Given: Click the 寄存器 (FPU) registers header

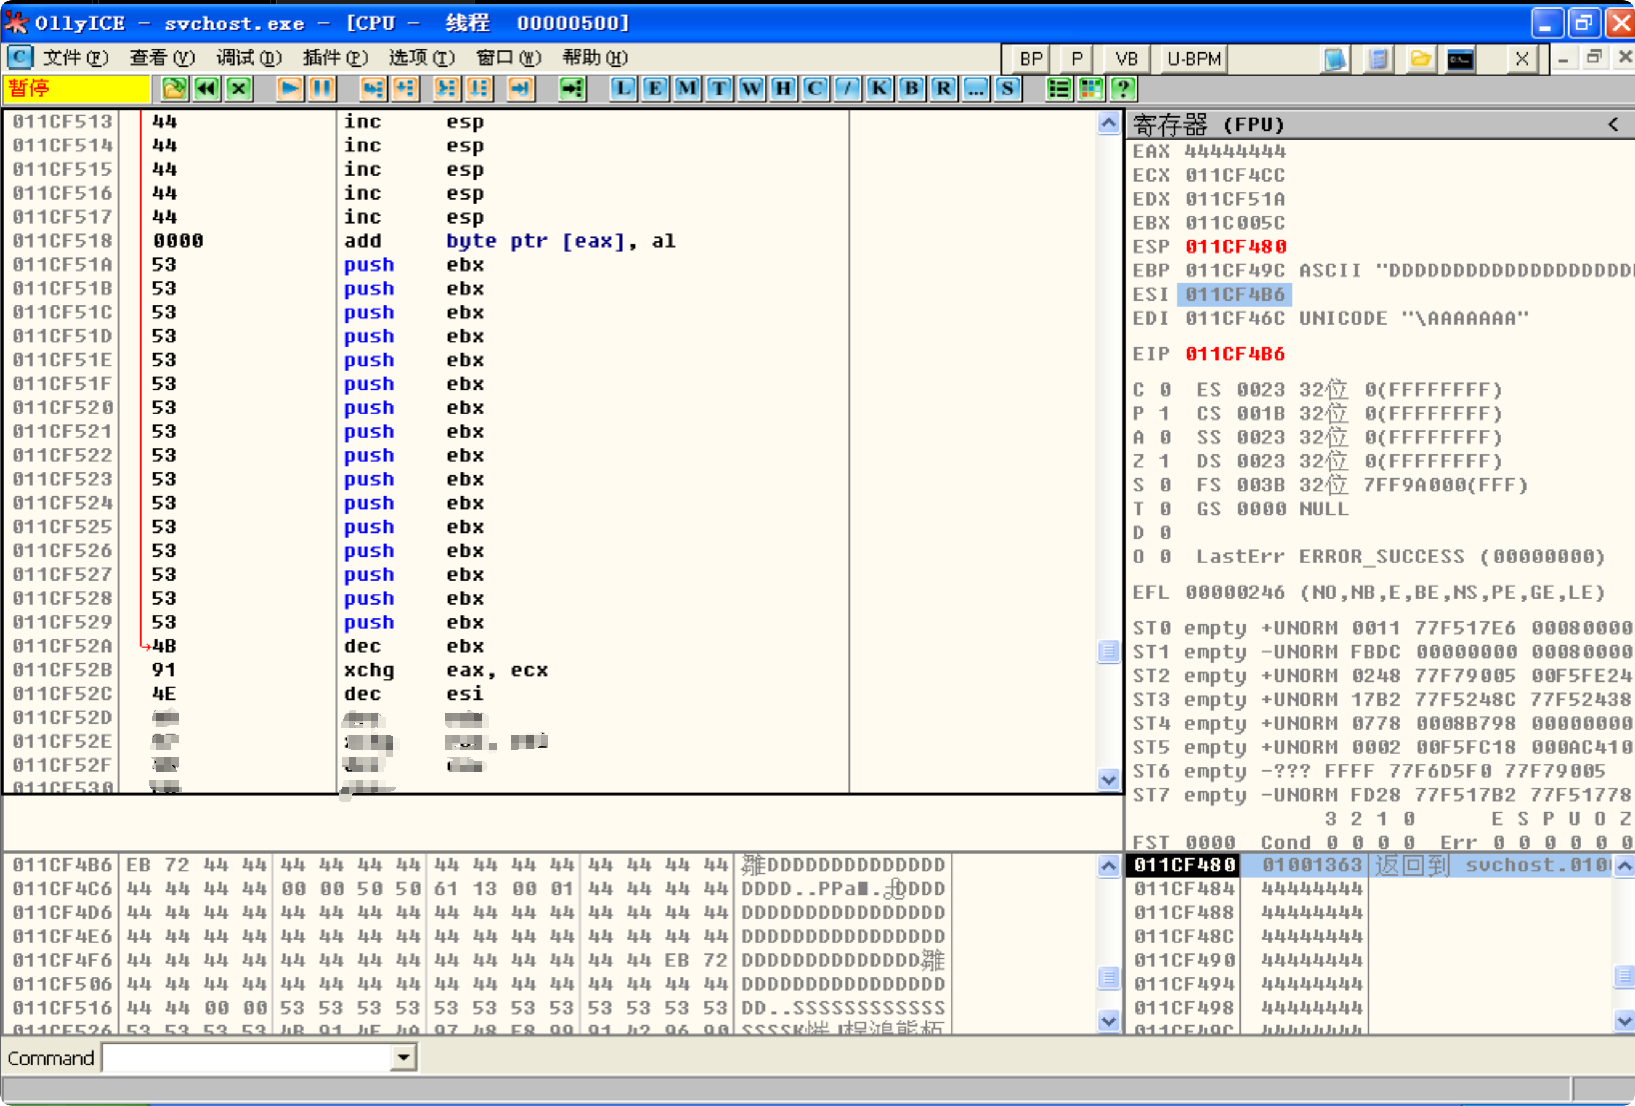Looking at the screenshot, I should [1207, 124].
